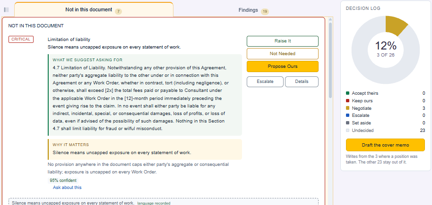The height and width of the screenshot is (205, 432).
Task: Click the Limitation of liability heading
Action: pyautogui.click(x=69, y=40)
